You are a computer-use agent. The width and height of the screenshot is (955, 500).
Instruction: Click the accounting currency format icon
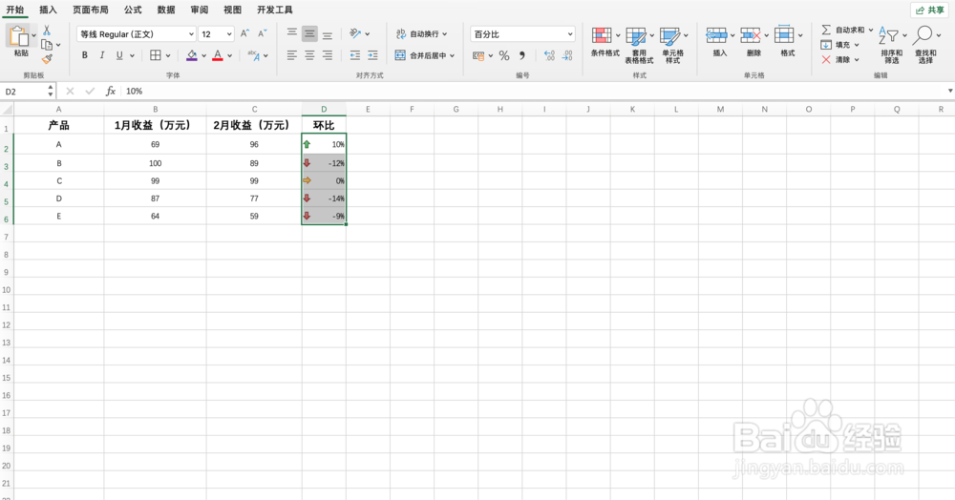(x=478, y=55)
